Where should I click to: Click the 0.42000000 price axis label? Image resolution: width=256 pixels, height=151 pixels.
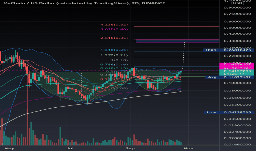tap(237, 33)
